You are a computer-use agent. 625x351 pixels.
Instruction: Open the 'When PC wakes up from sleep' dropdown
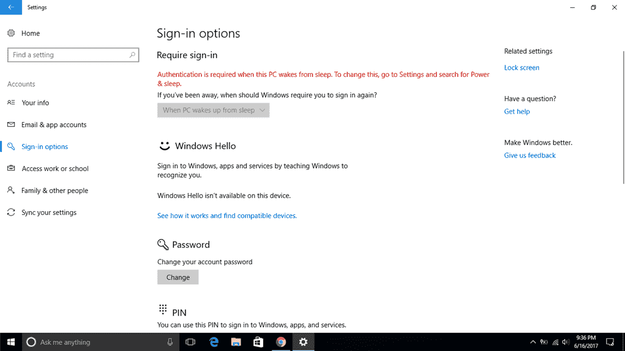click(x=213, y=110)
